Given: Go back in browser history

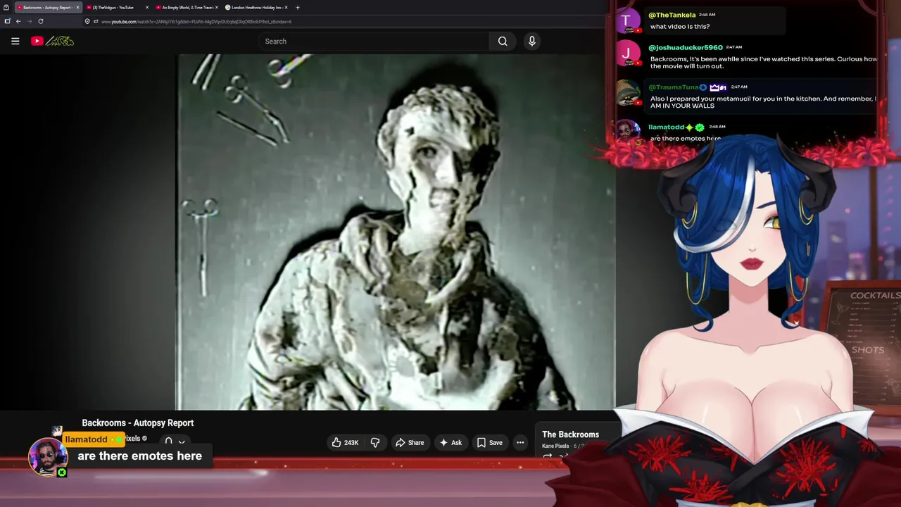Looking at the screenshot, I should tap(18, 21).
